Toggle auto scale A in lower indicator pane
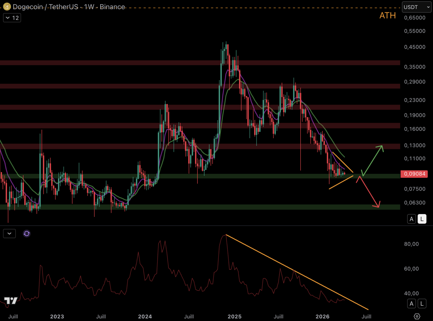433x321 pixels. [x=411, y=303]
